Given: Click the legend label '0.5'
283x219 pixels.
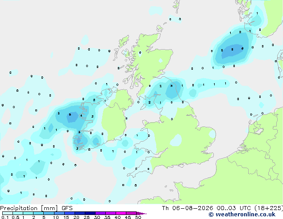Looking at the screenshot, I should [16, 217].
